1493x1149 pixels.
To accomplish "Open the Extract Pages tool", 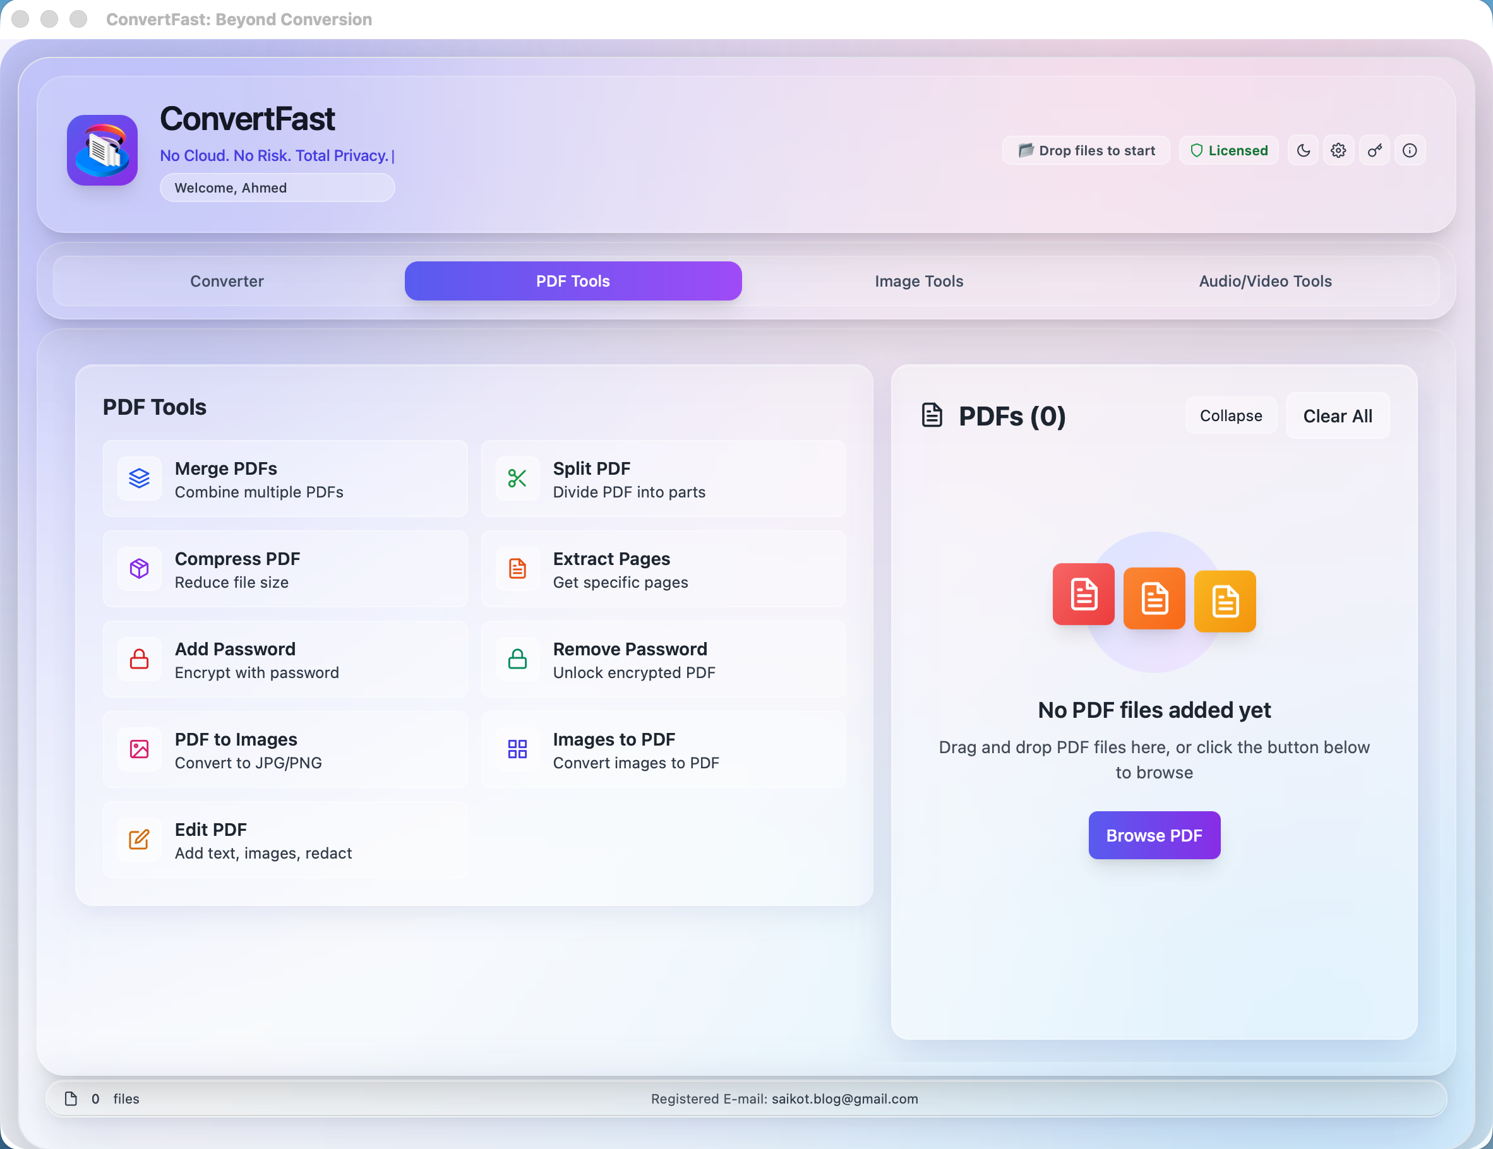I will click(663, 569).
